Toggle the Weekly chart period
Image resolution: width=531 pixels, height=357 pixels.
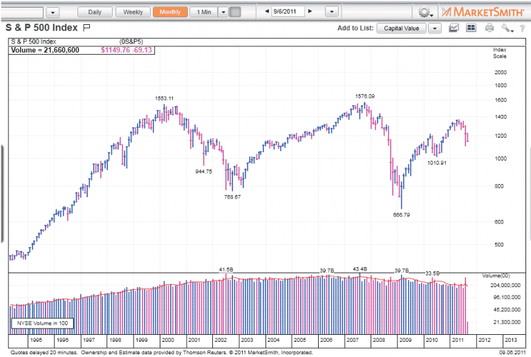pos(133,12)
